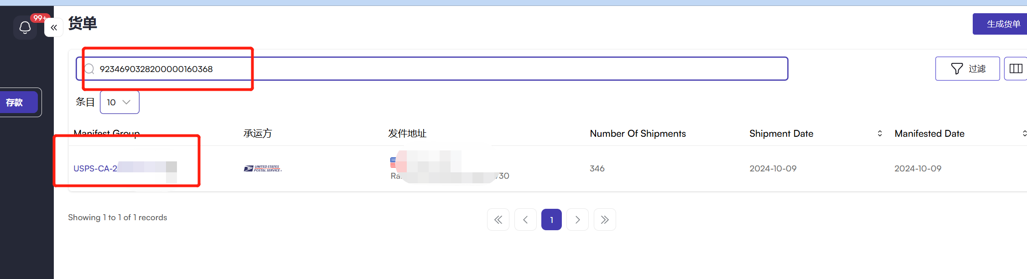The height and width of the screenshot is (279, 1027).
Task: Open the USPS-CA-2 manifest group link
Action: tap(96, 169)
